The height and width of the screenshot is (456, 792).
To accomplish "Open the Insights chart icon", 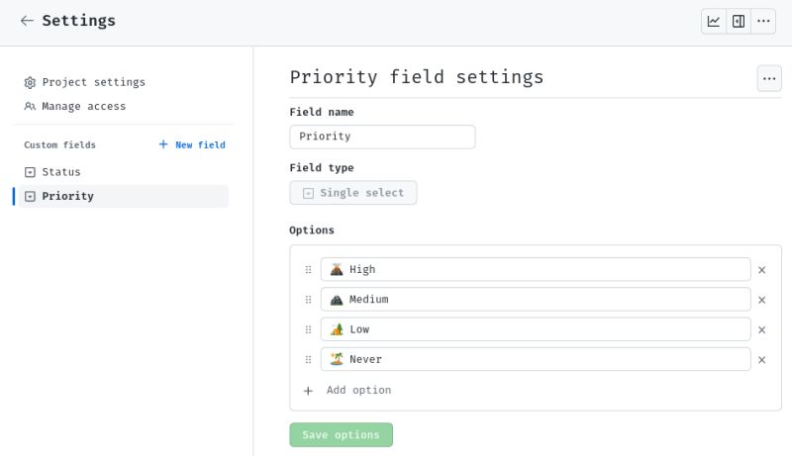I will [x=714, y=21].
